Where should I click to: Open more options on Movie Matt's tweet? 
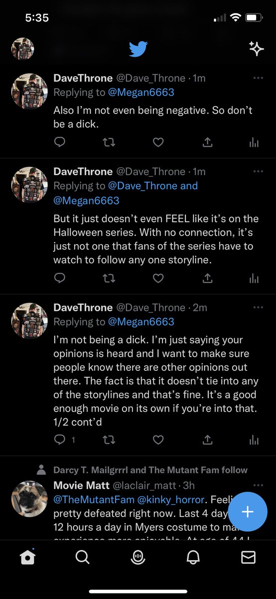click(258, 485)
